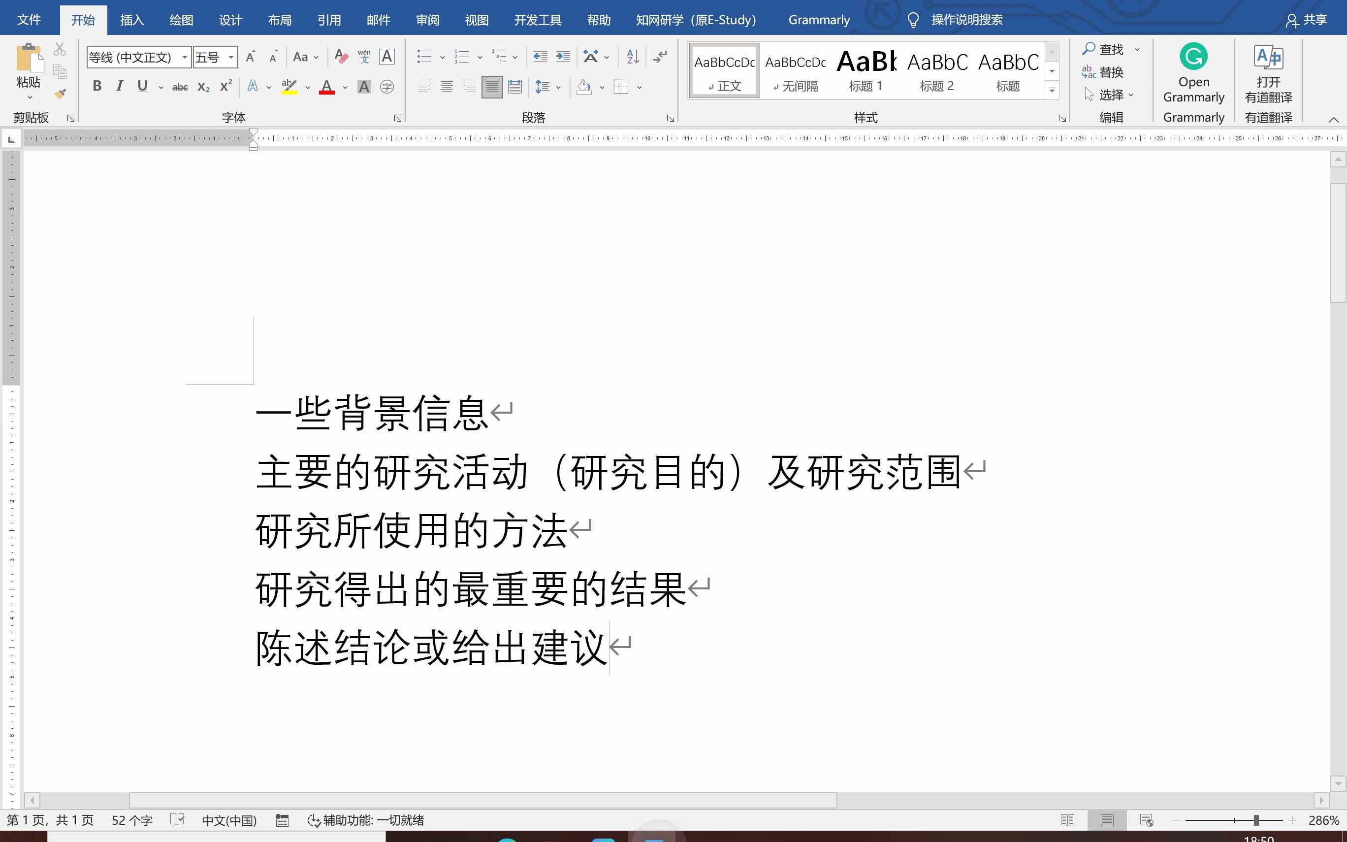Click the Find magnifier icon

pyautogui.click(x=1089, y=49)
